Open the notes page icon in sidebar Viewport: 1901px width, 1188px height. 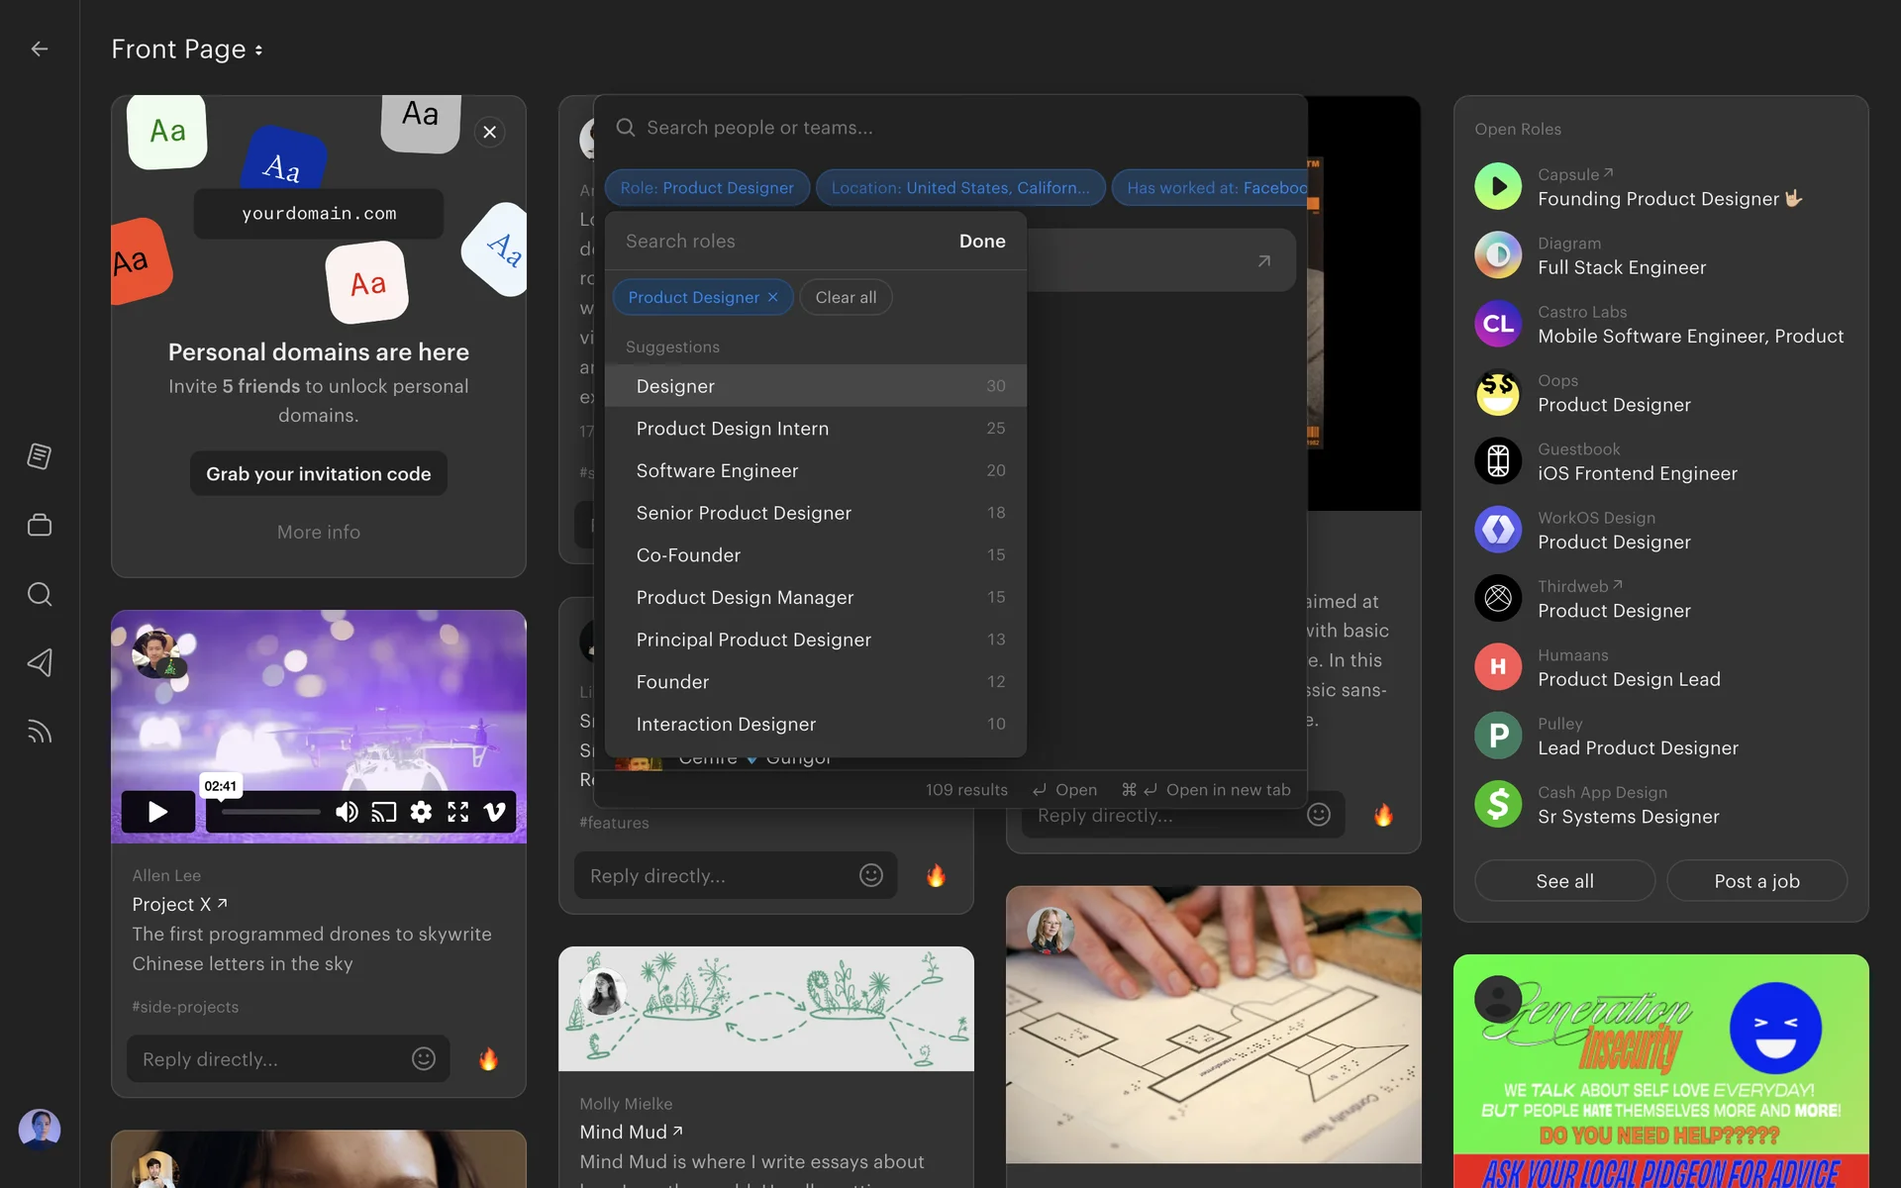[x=40, y=455]
